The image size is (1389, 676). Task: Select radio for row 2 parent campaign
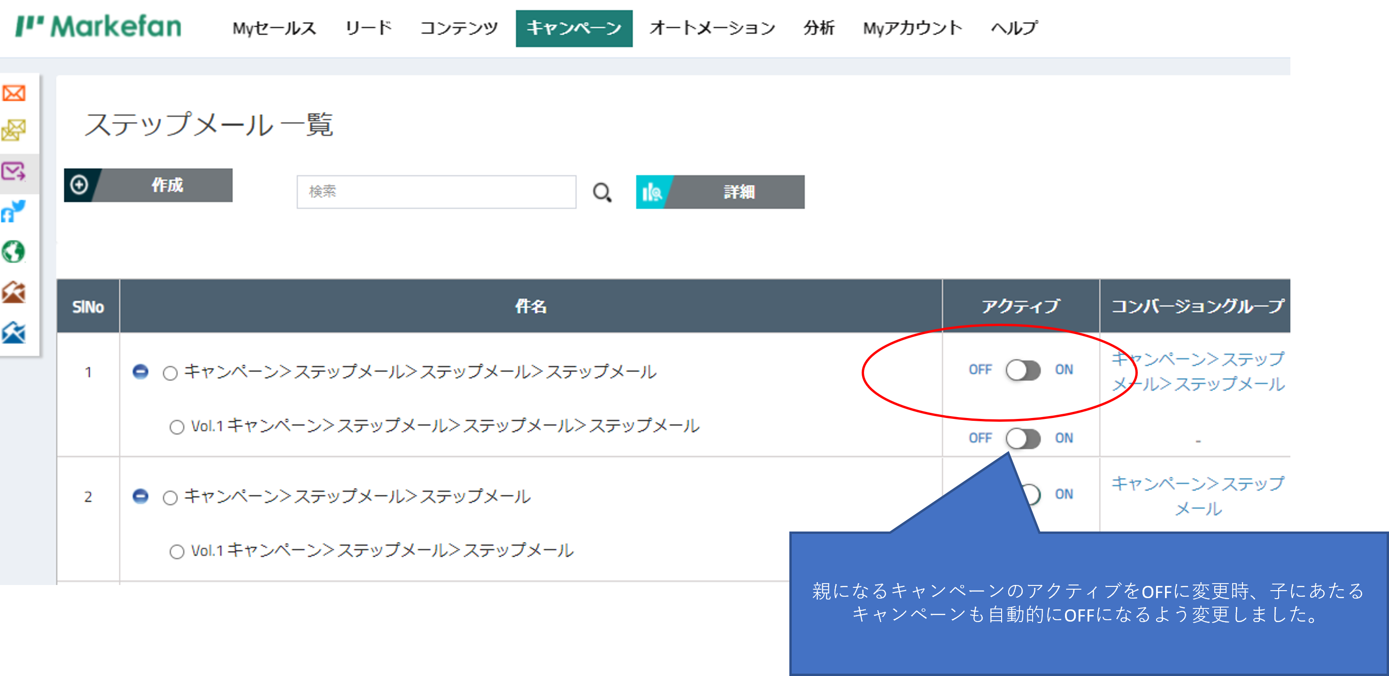tap(170, 497)
